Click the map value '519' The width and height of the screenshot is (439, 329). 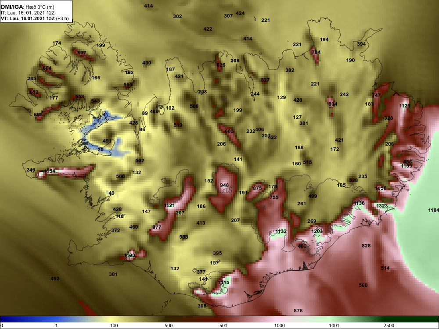coord(178,125)
